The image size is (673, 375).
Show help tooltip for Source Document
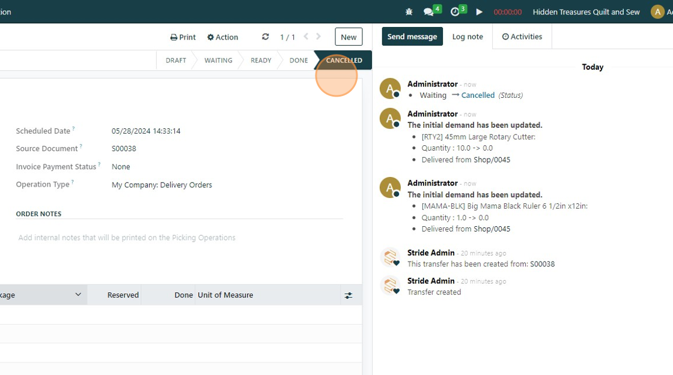(x=81, y=146)
